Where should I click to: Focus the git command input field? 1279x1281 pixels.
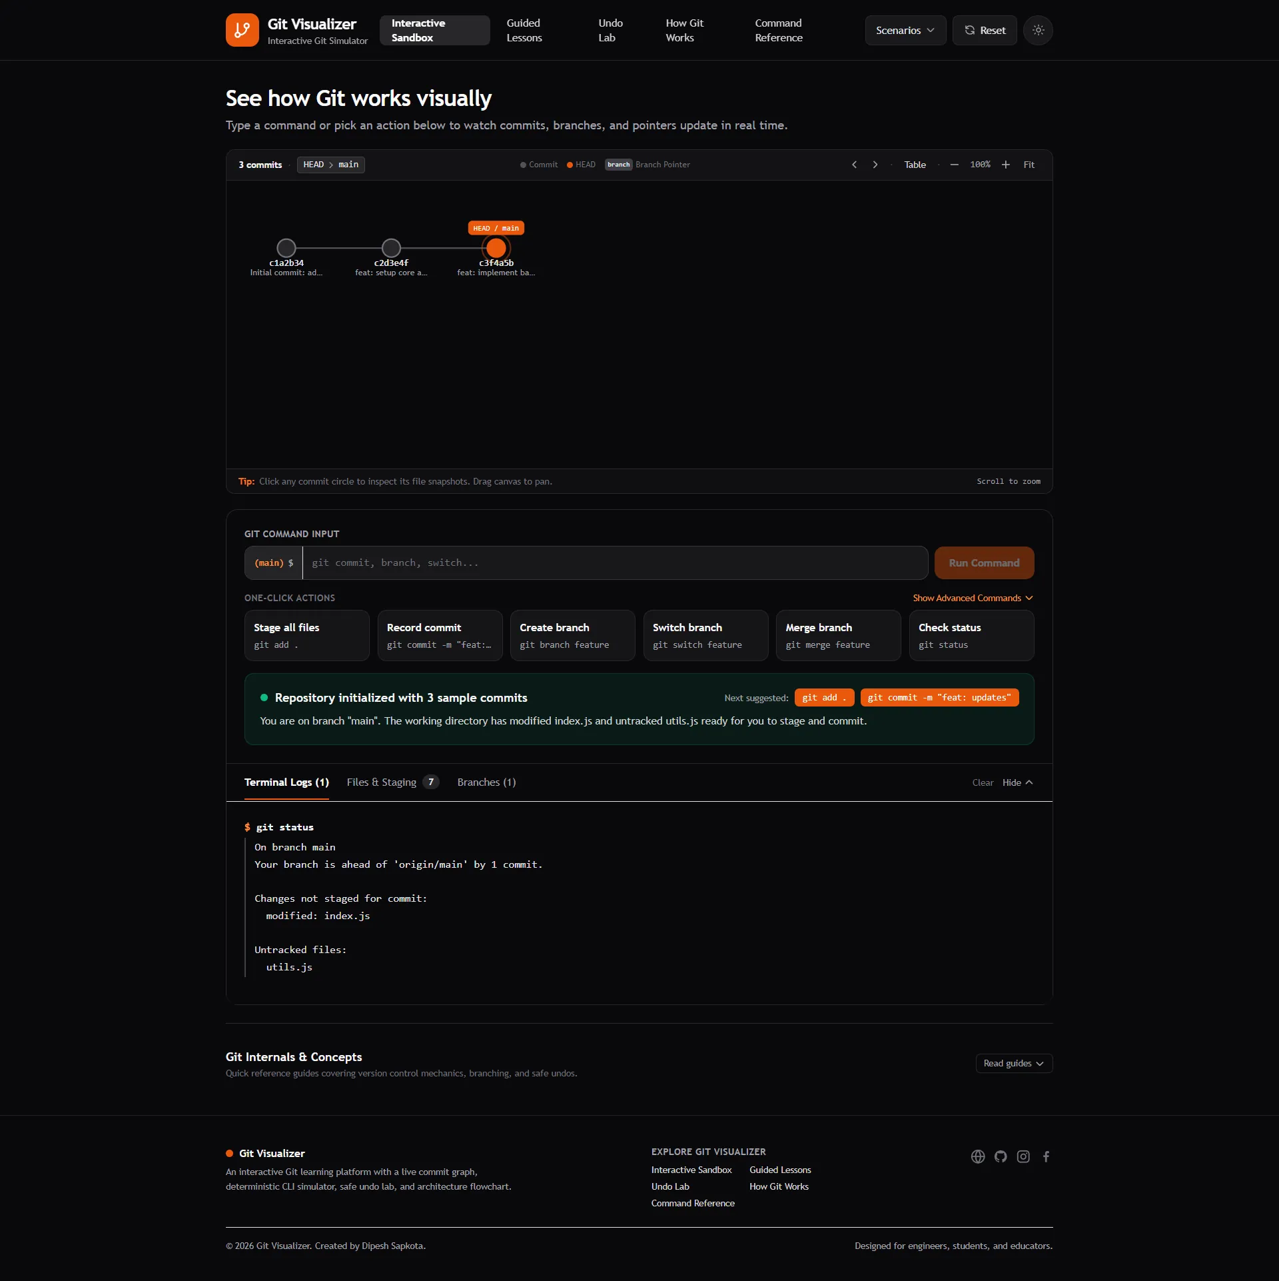pyautogui.click(x=615, y=563)
